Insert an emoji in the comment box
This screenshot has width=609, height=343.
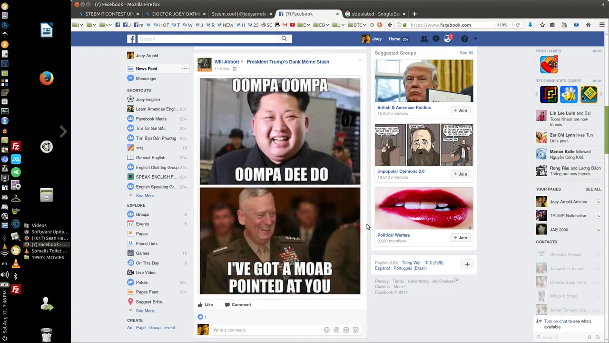pos(326,330)
